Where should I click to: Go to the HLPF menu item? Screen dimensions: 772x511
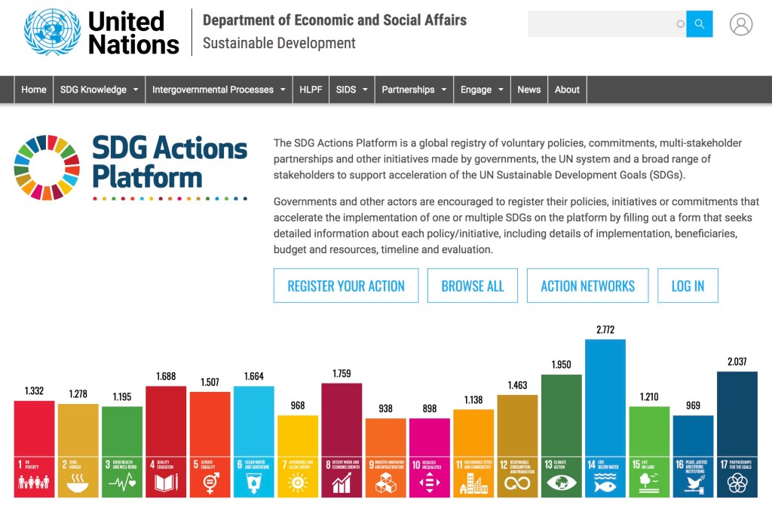pyautogui.click(x=311, y=90)
